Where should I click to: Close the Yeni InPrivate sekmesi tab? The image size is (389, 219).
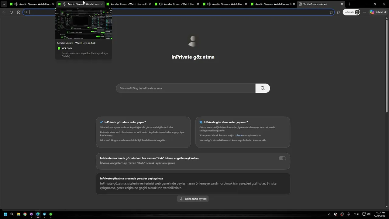342,4
